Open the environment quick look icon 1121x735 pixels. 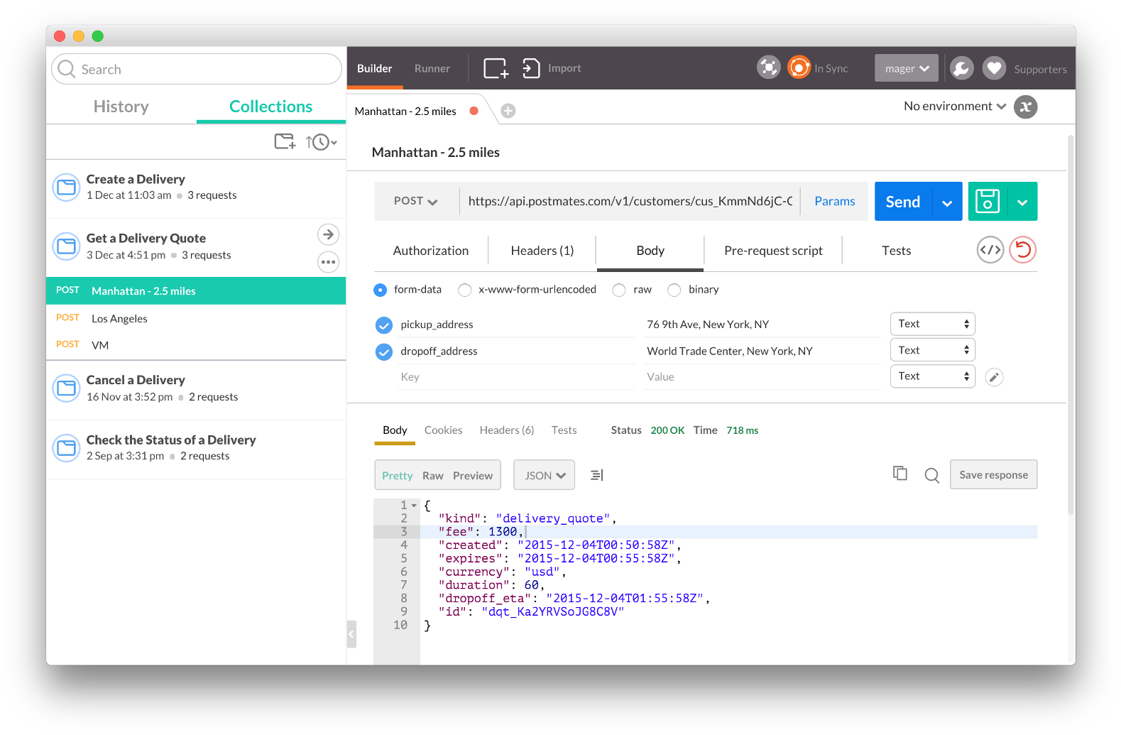(x=1025, y=107)
